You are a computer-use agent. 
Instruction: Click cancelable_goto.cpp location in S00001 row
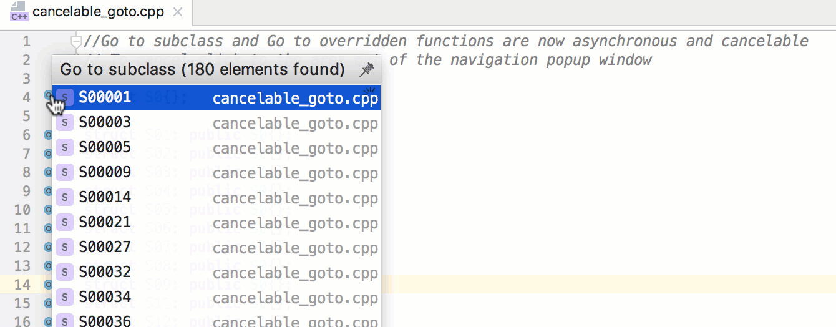click(x=295, y=98)
